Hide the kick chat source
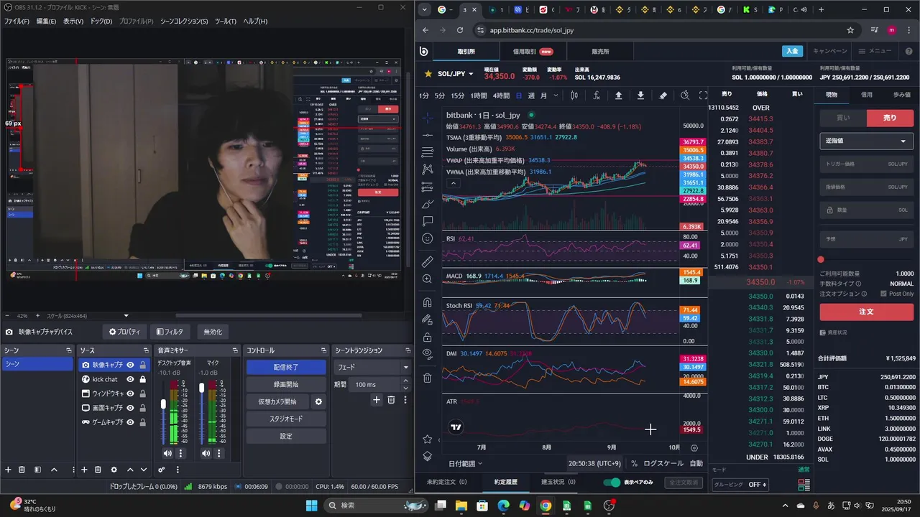 pyautogui.click(x=131, y=379)
